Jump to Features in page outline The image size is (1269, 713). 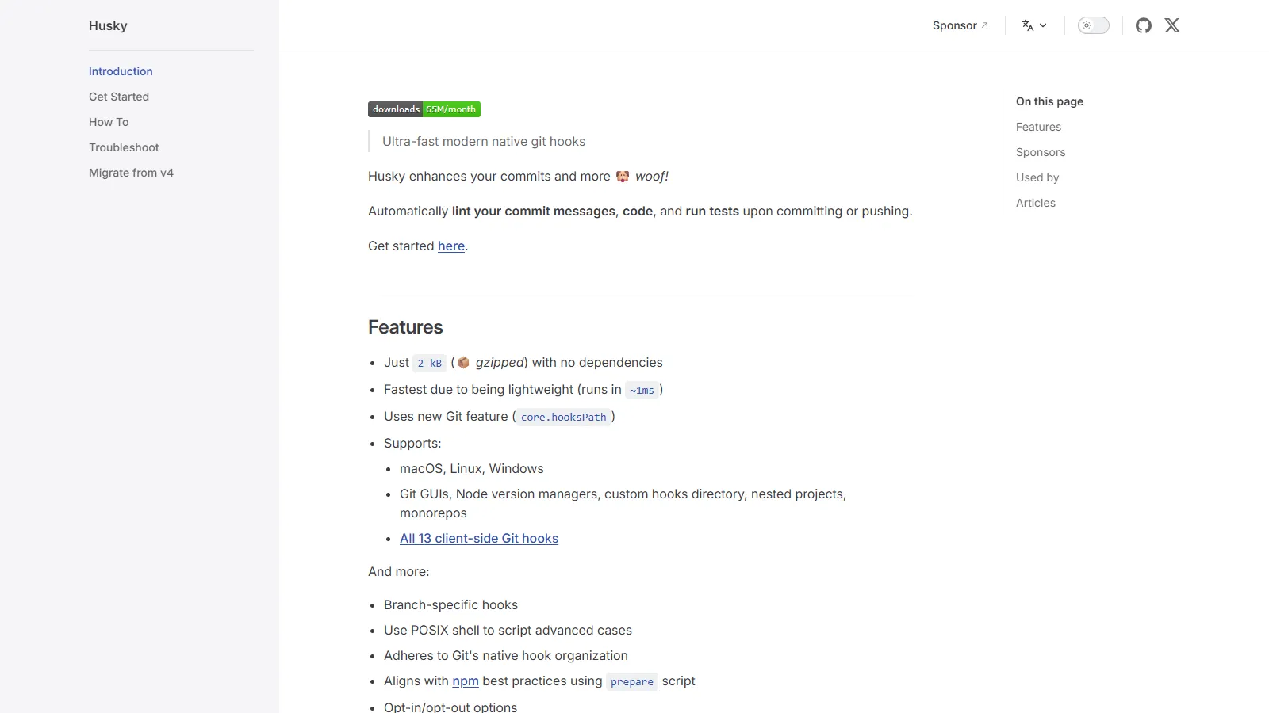pyautogui.click(x=1038, y=127)
